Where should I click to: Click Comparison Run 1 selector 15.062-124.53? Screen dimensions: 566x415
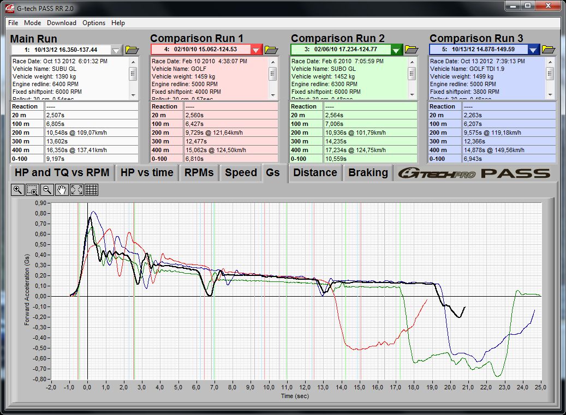tap(201, 50)
